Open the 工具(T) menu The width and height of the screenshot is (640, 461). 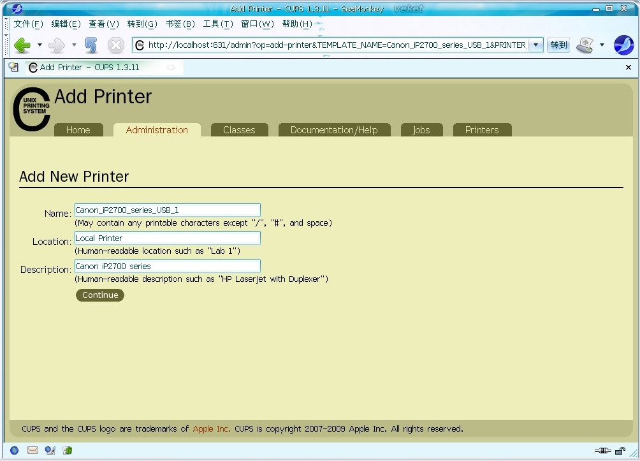218,24
